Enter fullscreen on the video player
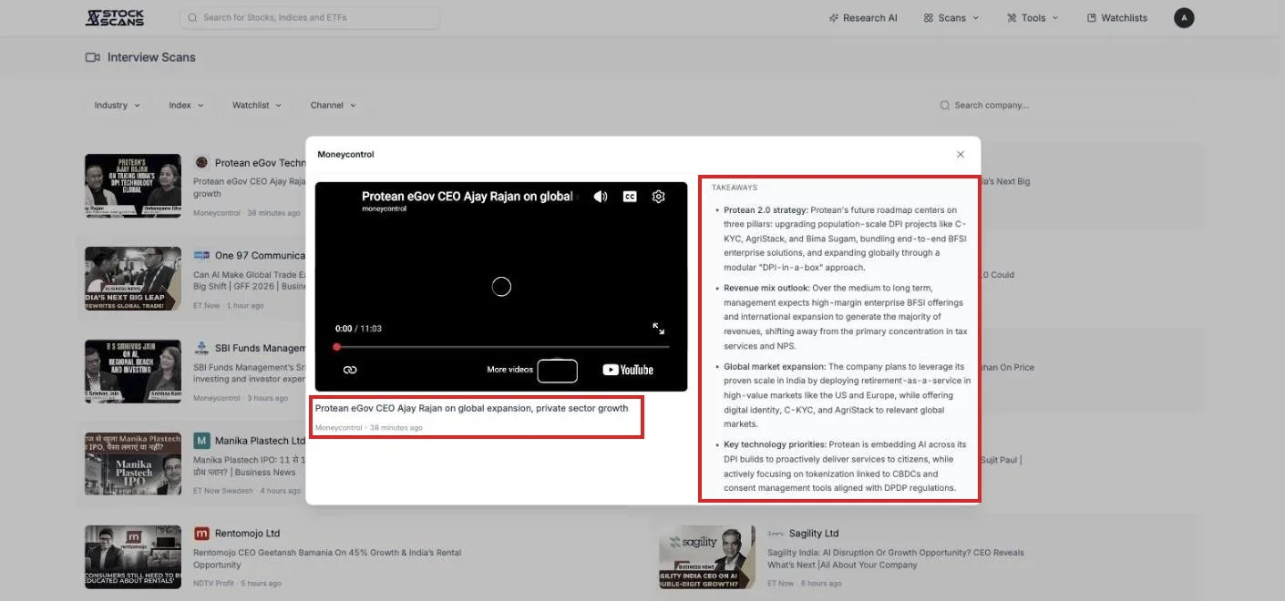 tap(659, 329)
